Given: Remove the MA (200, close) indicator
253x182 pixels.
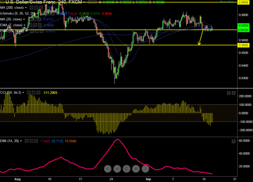Looking at the screenshot, I should tap(41, 8).
